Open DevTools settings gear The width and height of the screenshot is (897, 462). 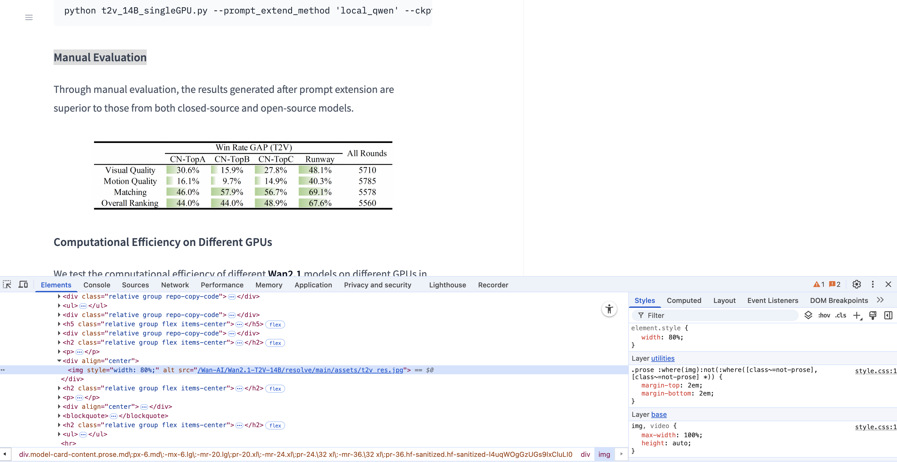tap(856, 285)
